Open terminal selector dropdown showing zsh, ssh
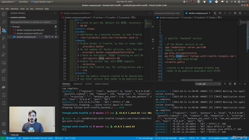The width and height of the screenshot is (249, 140). click(208, 84)
